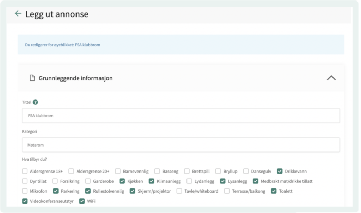Check the Basseng option
This screenshot has height=213, width=361.
[x=157, y=172]
